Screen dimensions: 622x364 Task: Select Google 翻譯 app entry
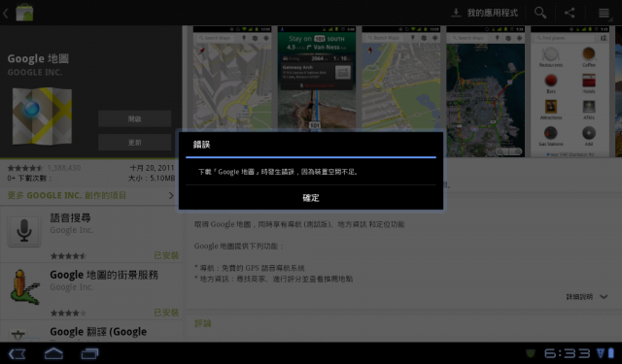coord(90,332)
